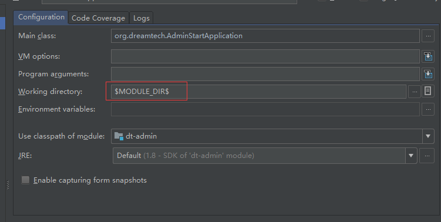Select the Configuration tab

pos(41,17)
